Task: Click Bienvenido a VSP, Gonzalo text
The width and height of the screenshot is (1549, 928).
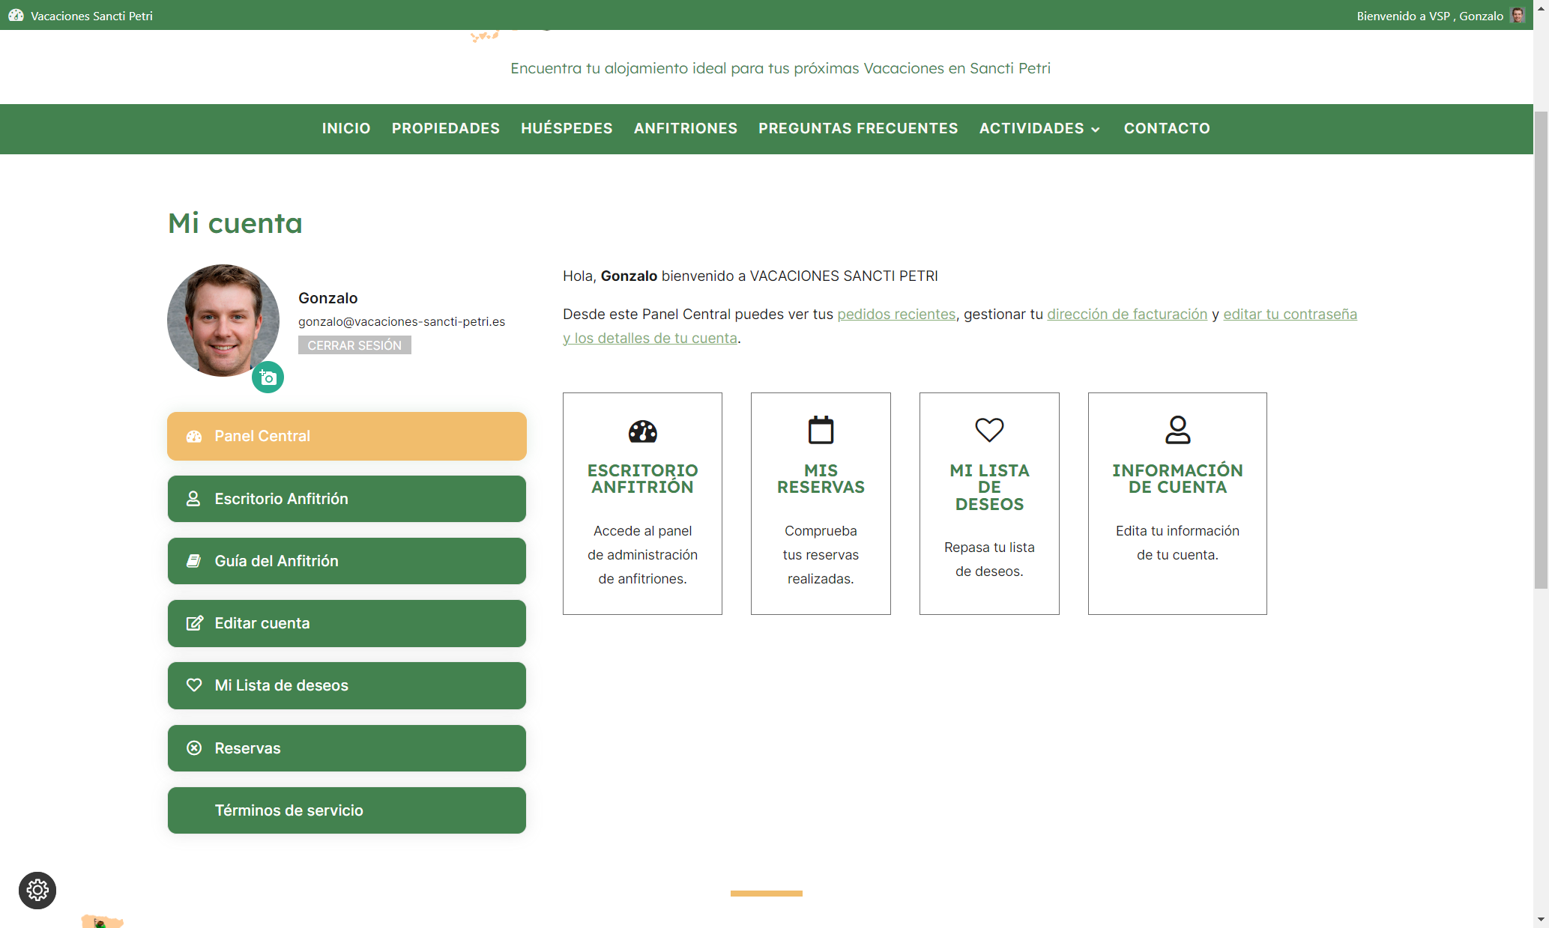Action: 1430,16
